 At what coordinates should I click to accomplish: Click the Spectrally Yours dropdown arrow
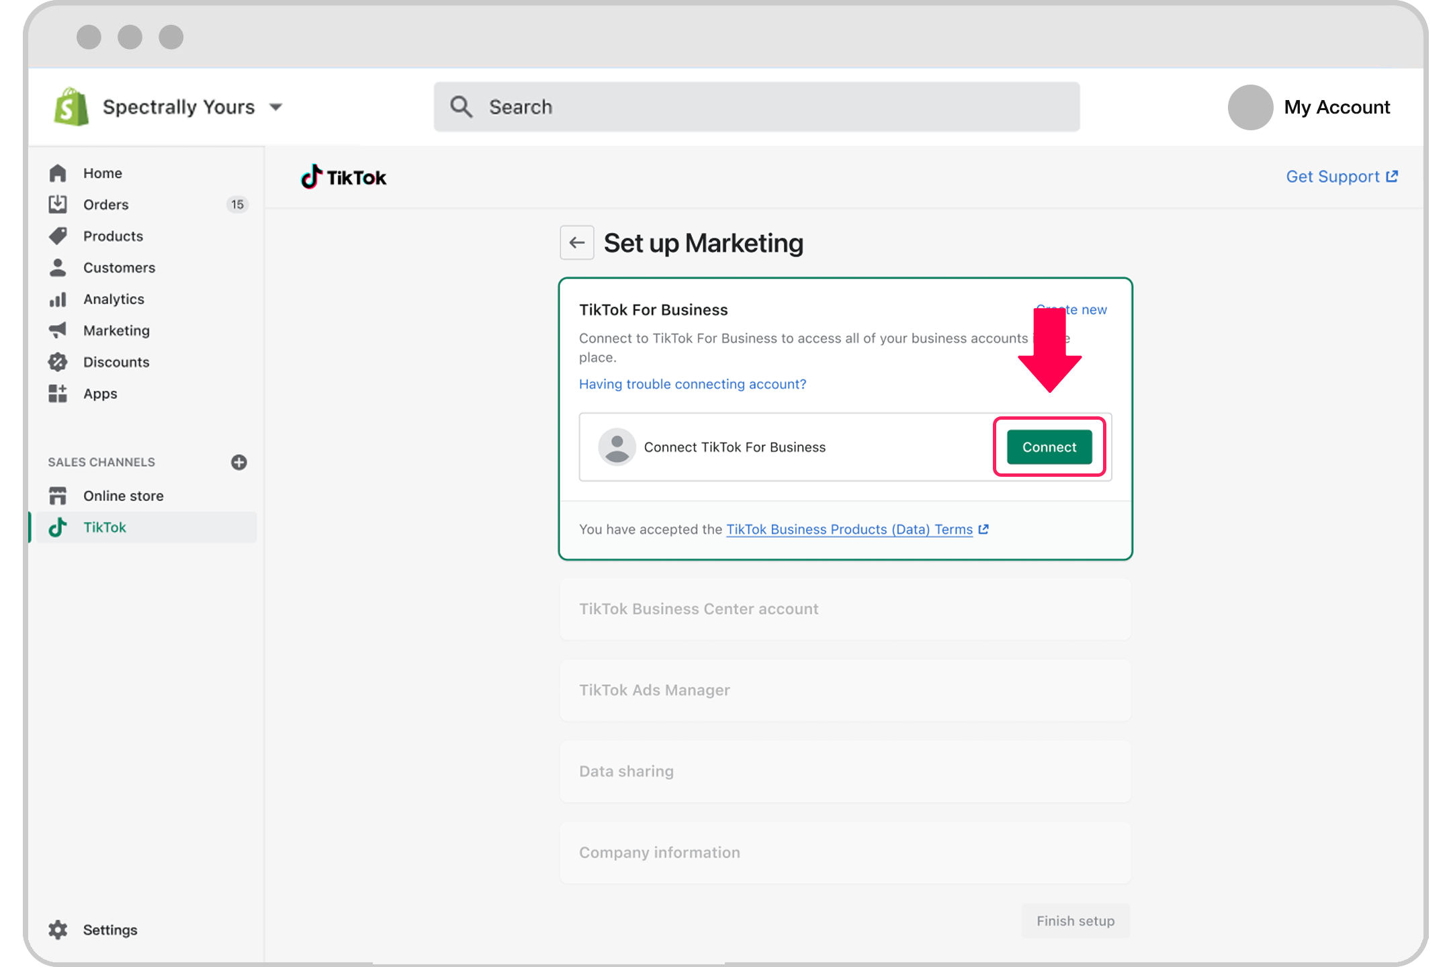279,107
